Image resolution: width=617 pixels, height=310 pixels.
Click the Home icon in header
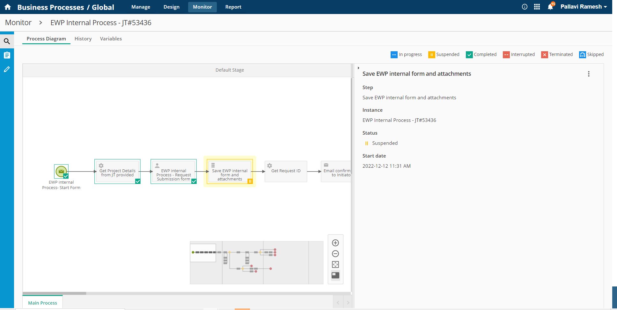coord(8,7)
